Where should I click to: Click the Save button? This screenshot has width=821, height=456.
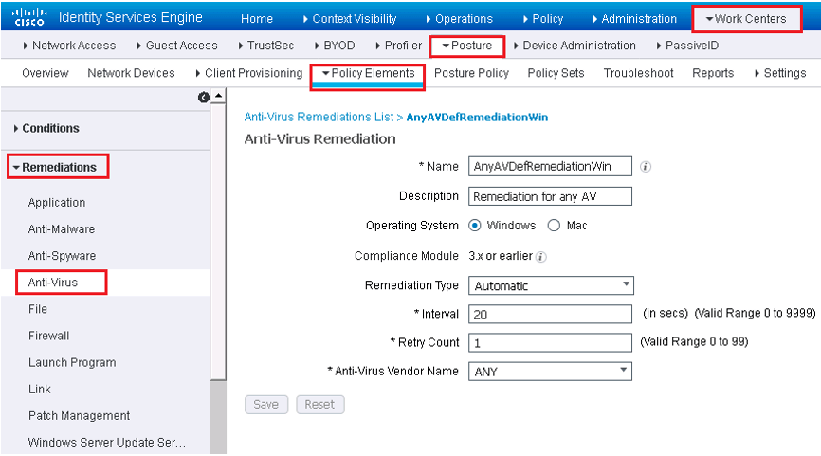click(x=266, y=404)
